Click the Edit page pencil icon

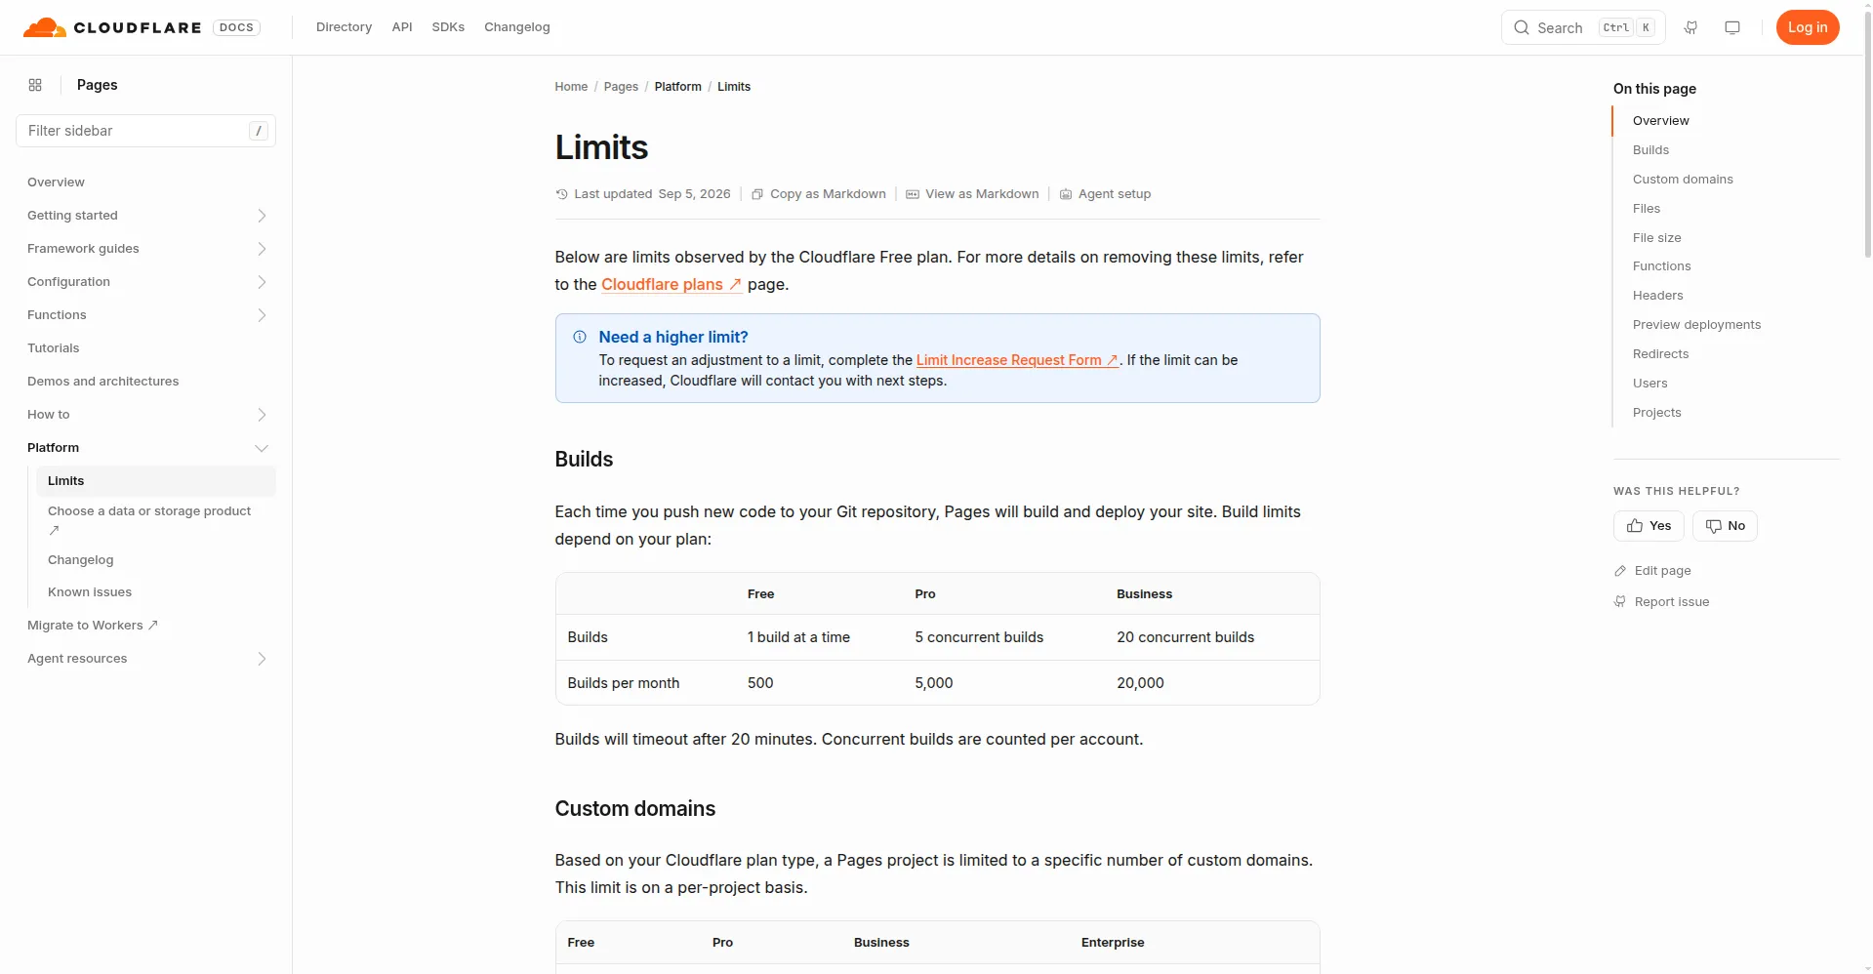(x=1620, y=571)
